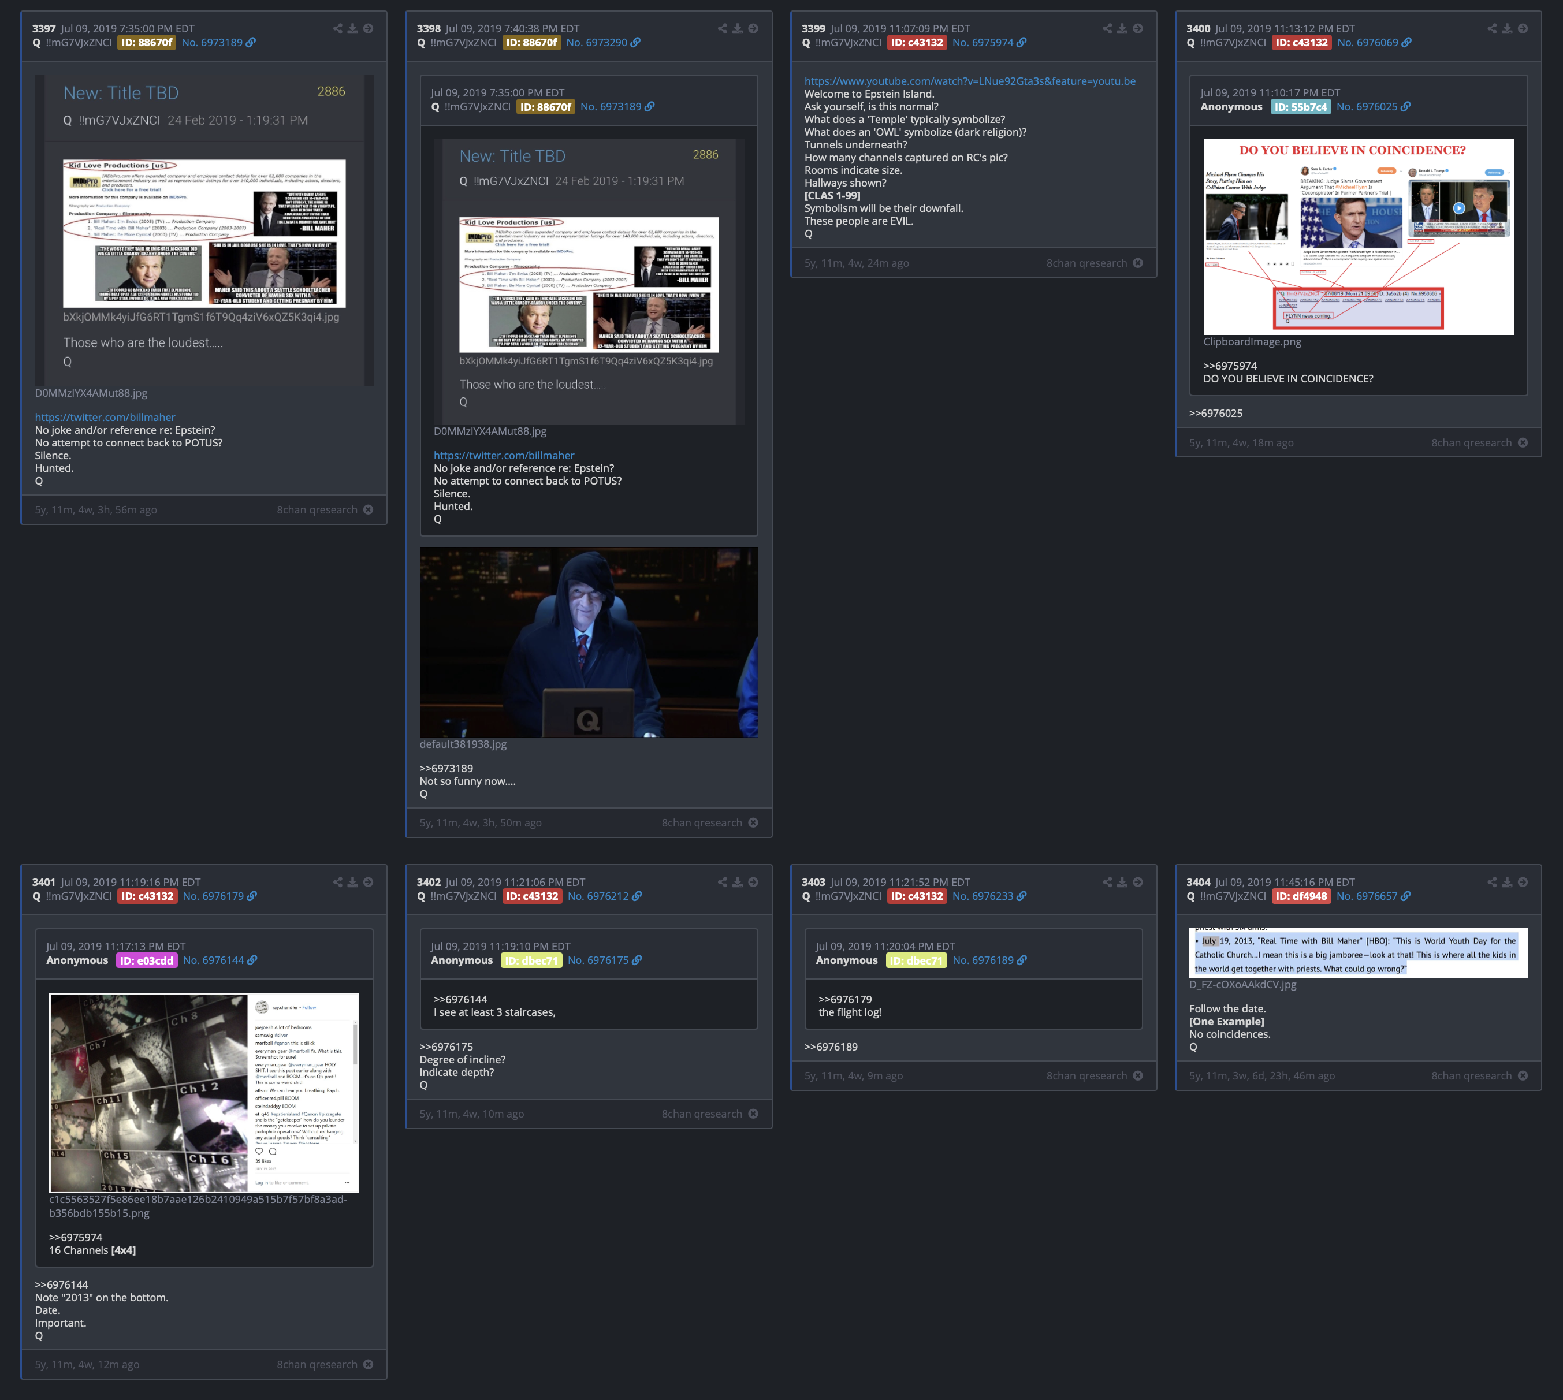Click '[CLAS 1-99]' text in post 3399

pos(832,195)
